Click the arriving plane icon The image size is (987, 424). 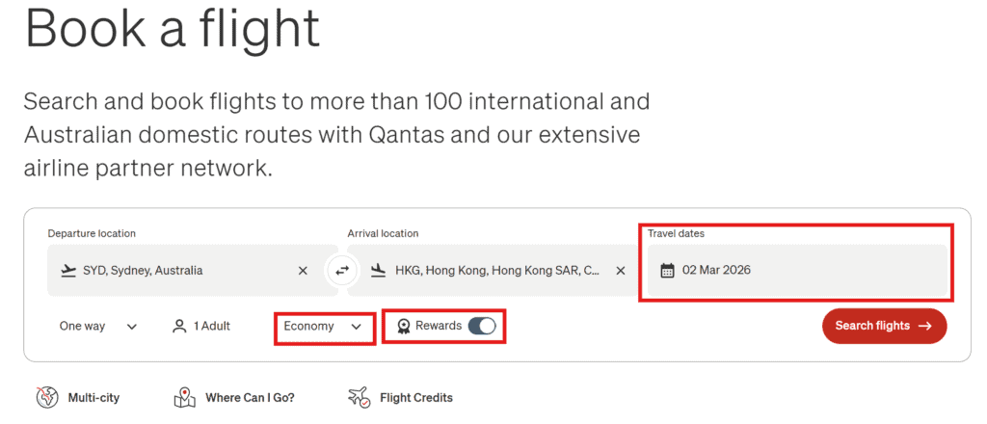(378, 271)
